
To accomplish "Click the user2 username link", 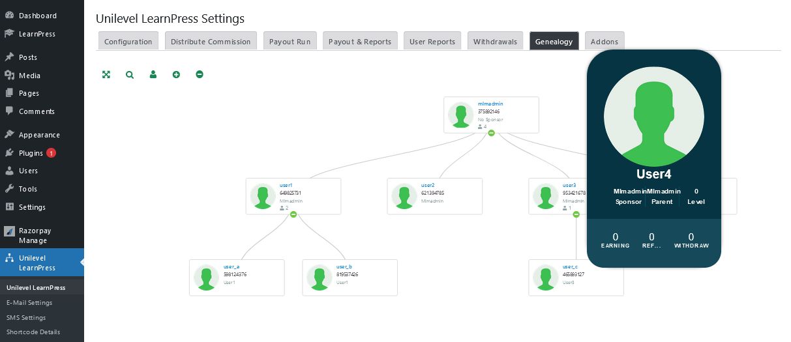I will tap(428, 186).
